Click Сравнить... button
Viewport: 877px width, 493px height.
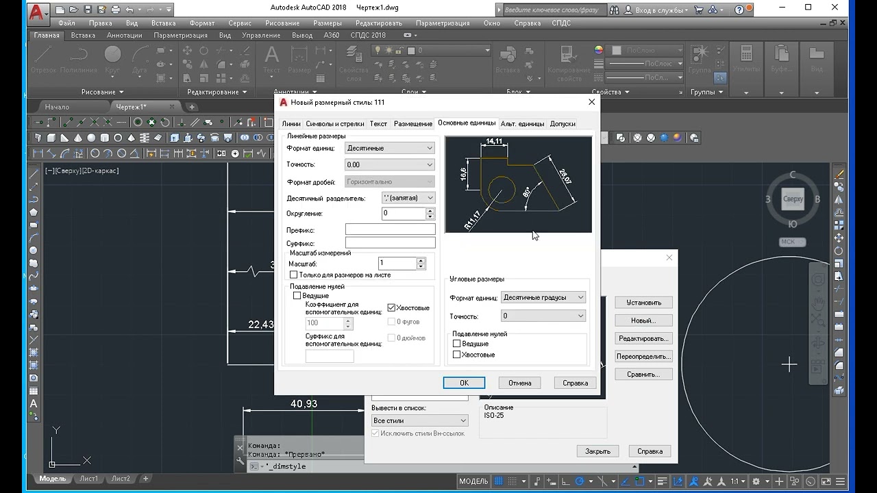coord(643,375)
